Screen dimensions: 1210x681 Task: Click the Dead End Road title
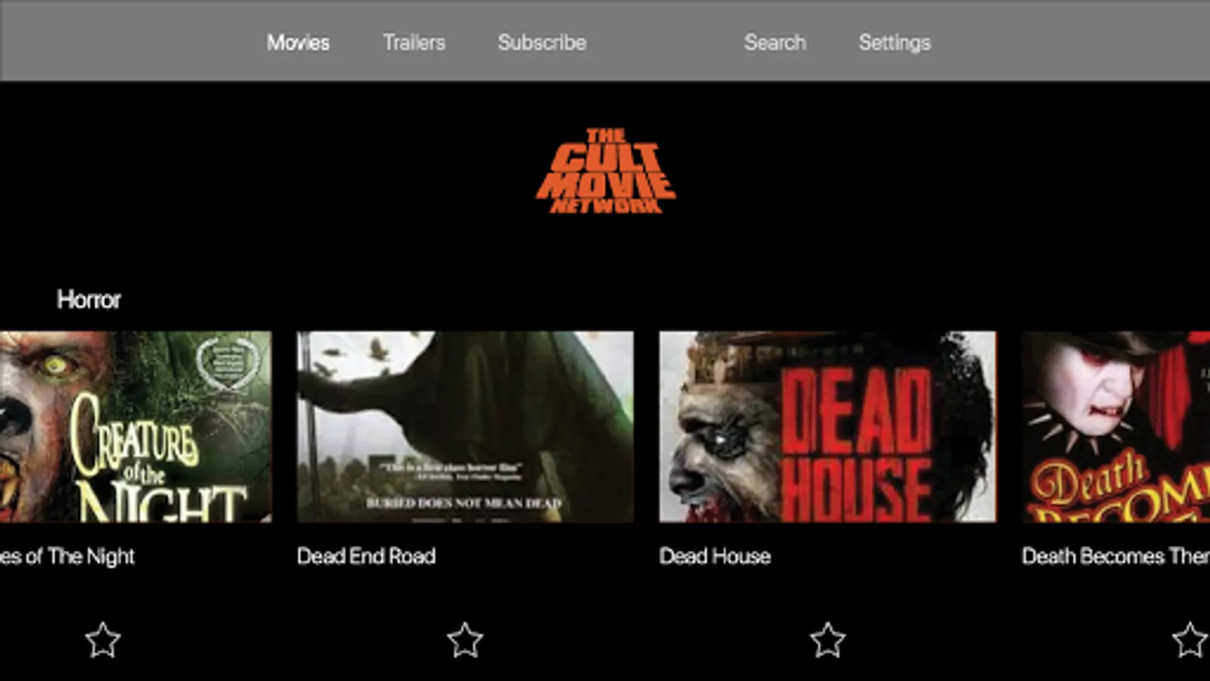pyautogui.click(x=366, y=556)
